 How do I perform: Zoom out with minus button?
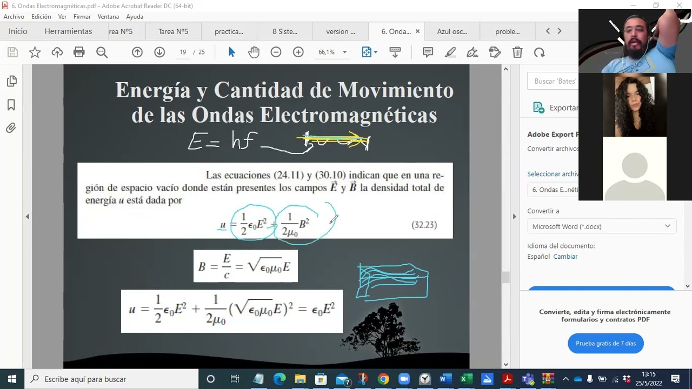click(276, 52)
